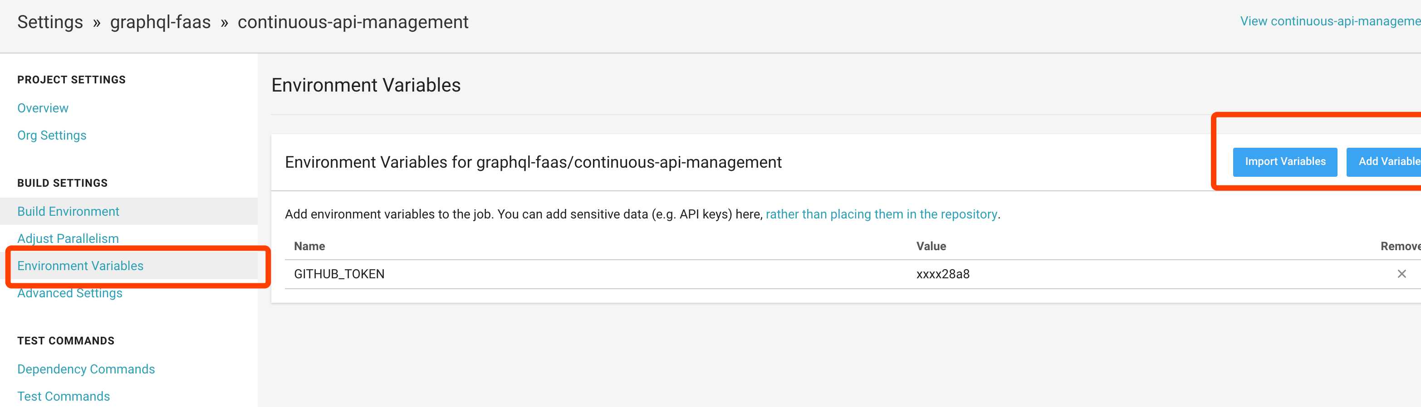Open Org Settings link

(x=52, y=136)
